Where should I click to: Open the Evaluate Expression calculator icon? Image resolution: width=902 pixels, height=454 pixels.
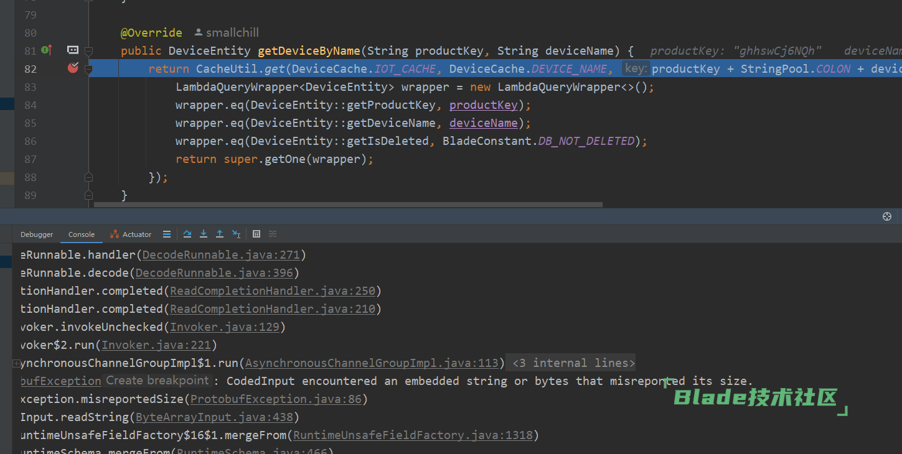(256, 234)
